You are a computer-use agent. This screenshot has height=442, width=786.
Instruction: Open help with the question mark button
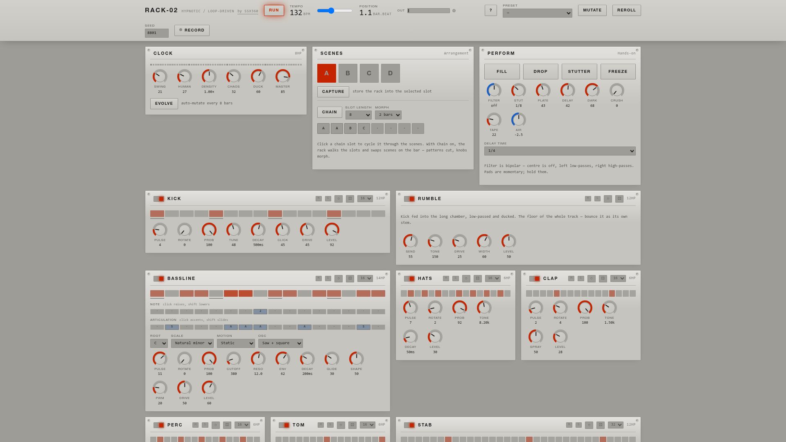[x=491, y=11]
